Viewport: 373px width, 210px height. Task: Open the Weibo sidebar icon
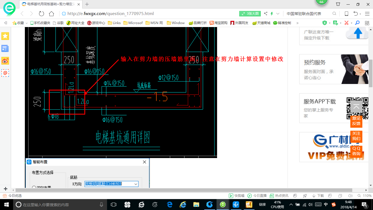tap(5, 61)
